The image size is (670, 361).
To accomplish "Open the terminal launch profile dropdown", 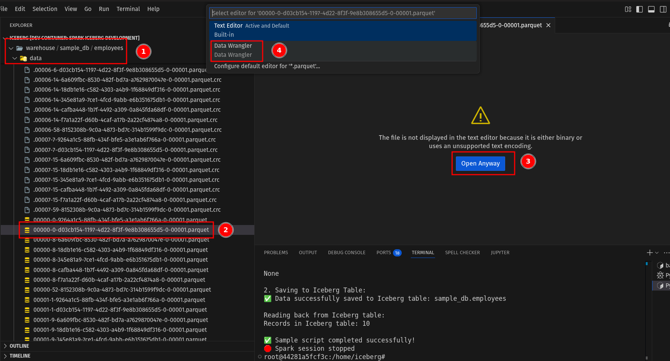I will coord(657,253).
